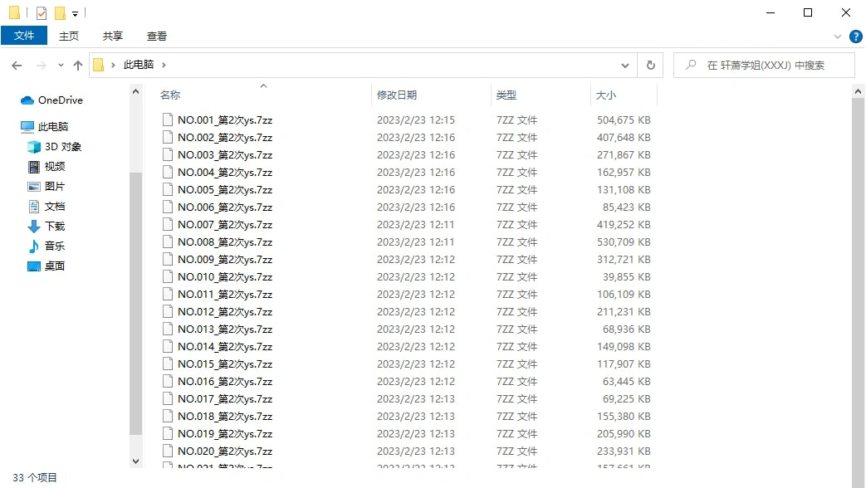Go back using the back arrow
Image resolution: width=866 pixels, height=488 pixels.
click(x=17, y=65)
